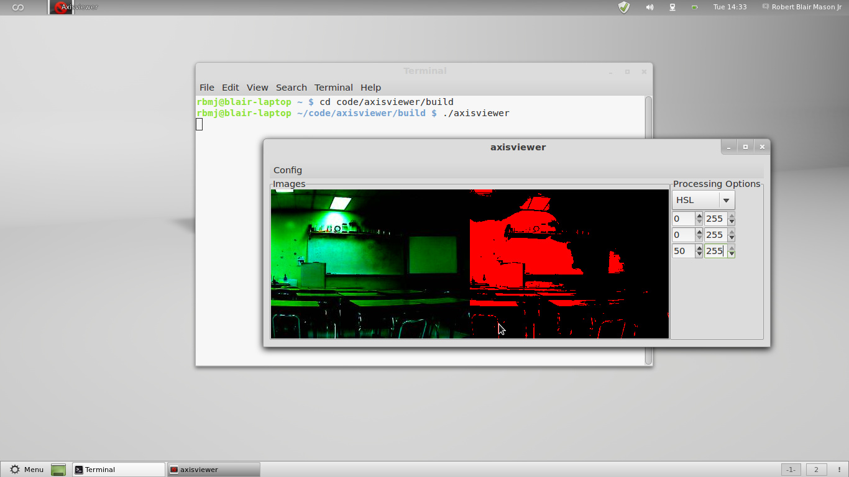Image resolution: width=849 pixels, height=477 pixels.
Task: Increase the first-row minimum with its up arrow
Action: (x=699, y=216)
